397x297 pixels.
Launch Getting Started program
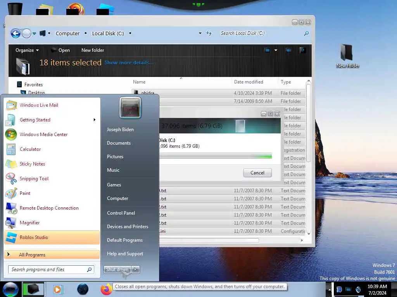52,120
